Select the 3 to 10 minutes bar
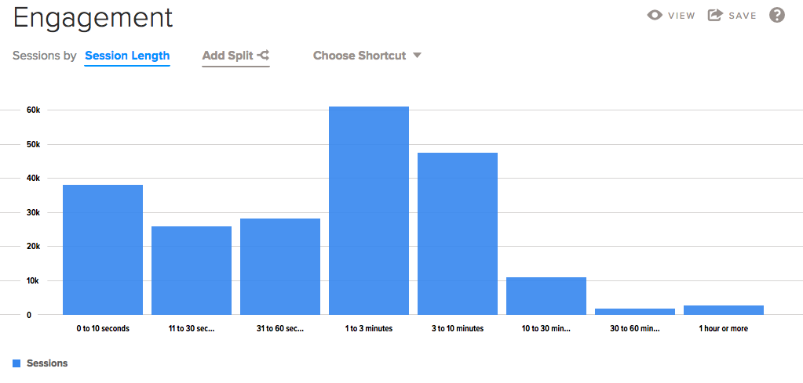Screen dimensions: 803x383 click(458, 233)
